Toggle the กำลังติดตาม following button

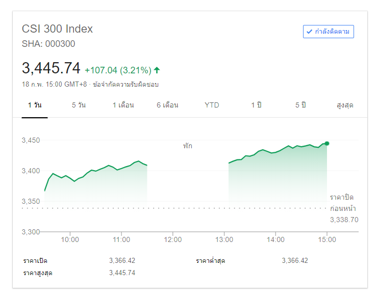(x=328, y=32)
